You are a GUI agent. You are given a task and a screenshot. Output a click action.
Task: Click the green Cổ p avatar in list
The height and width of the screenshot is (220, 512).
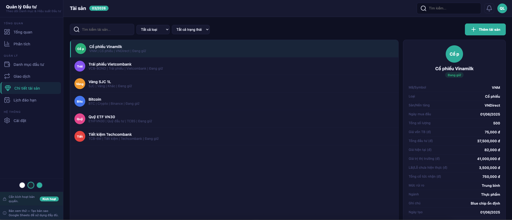point(81,49)
